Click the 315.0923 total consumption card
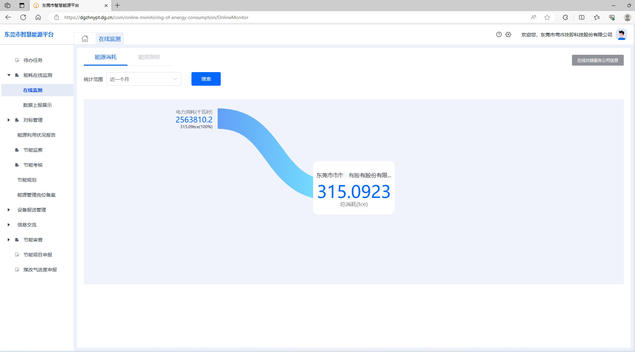This screenshot has width=635, height=352. (354, 188)
